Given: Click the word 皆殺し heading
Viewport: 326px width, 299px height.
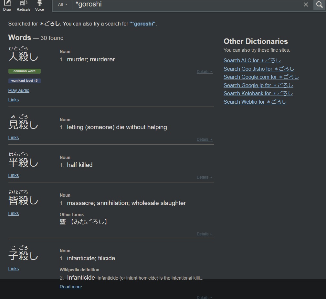Looking at the screenshot, I should (x=23, y=200).
